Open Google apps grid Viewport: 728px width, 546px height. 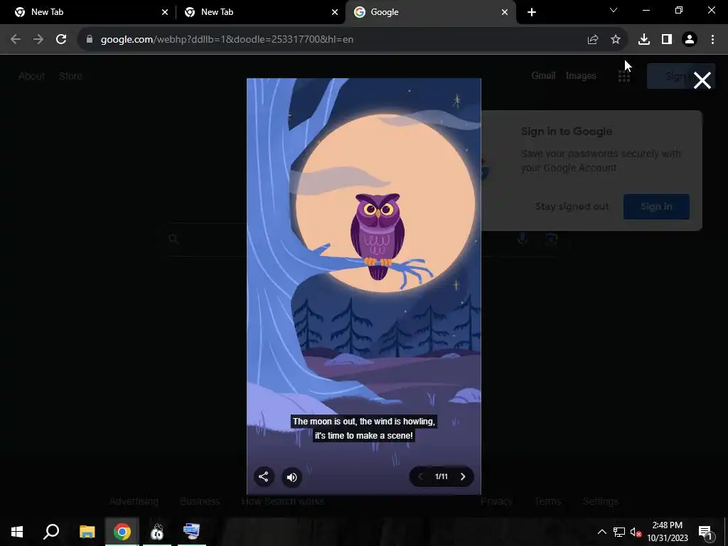pyautogui.click(x=624, y=76)
